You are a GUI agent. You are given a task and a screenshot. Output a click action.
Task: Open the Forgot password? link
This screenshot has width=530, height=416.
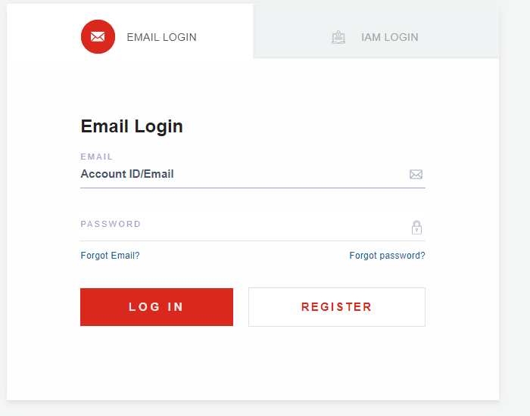pos(388,256)
